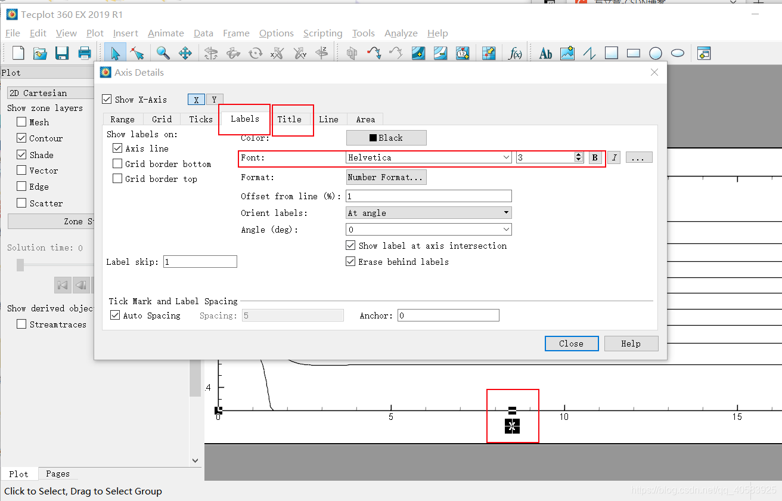Enable the Vector zone layer
Screen dimensions: 782x501
(x=21, y=170)
